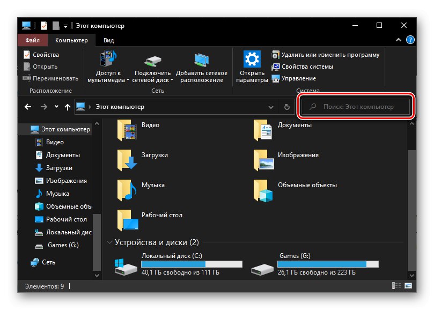
Task: Click the Up one level arrow
Action: coord(68,107)
